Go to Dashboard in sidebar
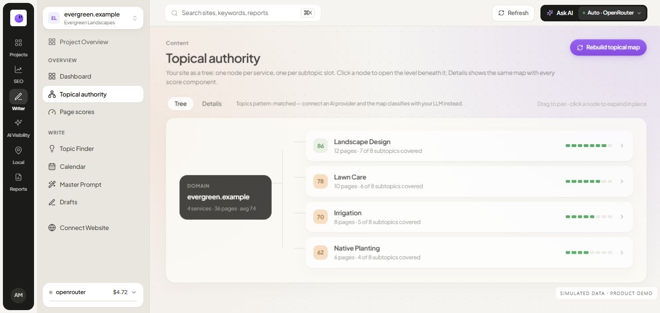This screenshot has width=660, height=313. click(93, 76)
